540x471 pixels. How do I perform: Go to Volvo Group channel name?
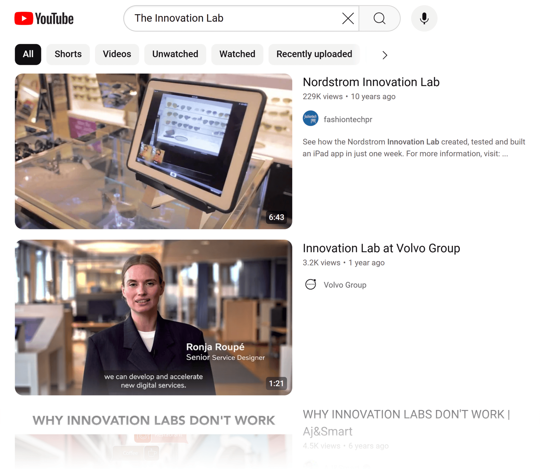345,285
